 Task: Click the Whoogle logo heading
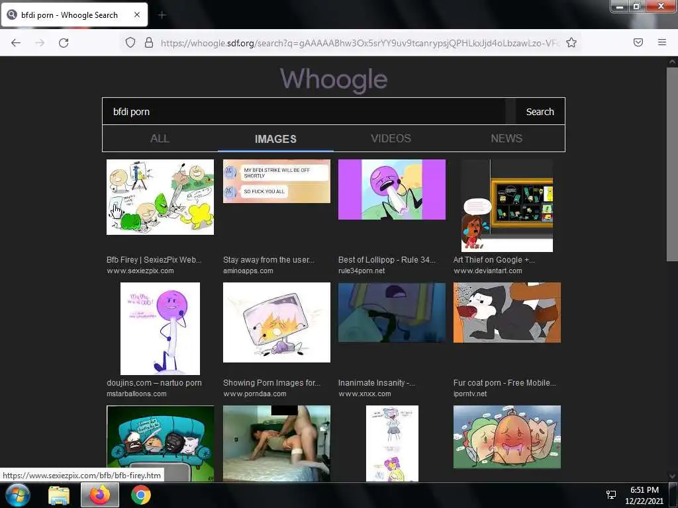[x=334, y=79]
